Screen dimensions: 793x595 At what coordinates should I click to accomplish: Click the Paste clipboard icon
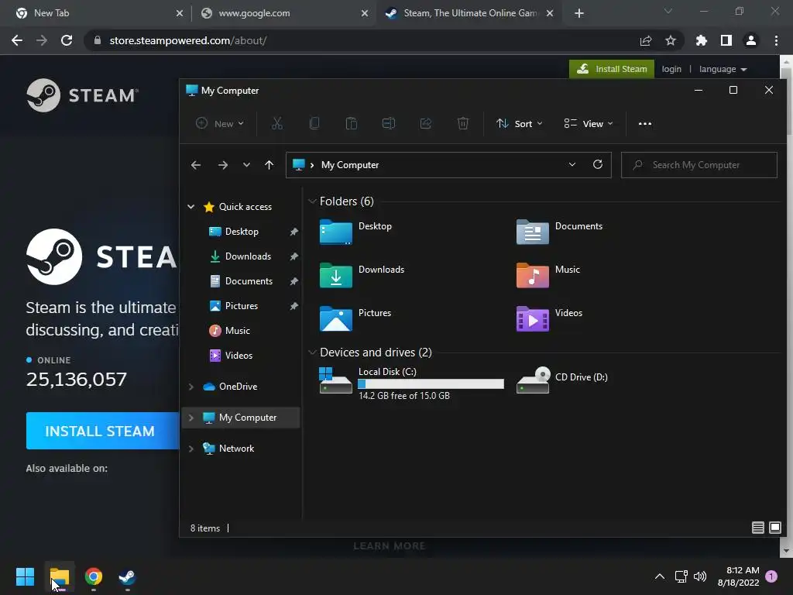tap(351, 123)
